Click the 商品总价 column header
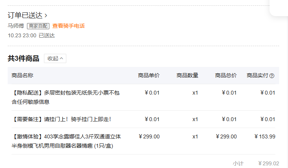 [226, 75]
